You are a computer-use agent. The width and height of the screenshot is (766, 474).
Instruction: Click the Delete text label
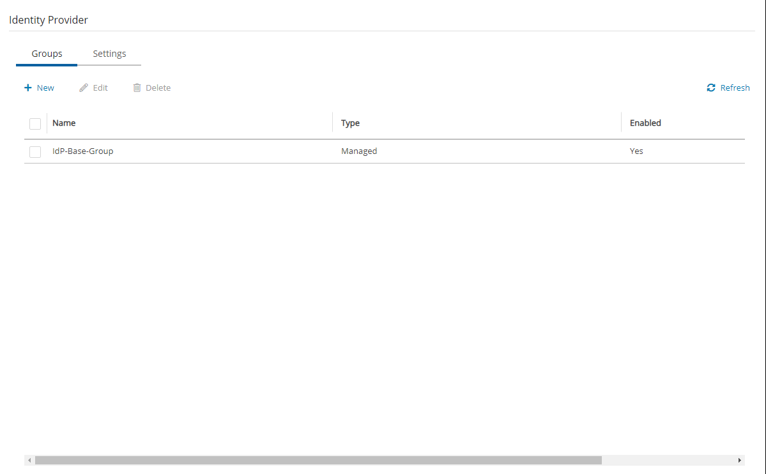point(158,88)
